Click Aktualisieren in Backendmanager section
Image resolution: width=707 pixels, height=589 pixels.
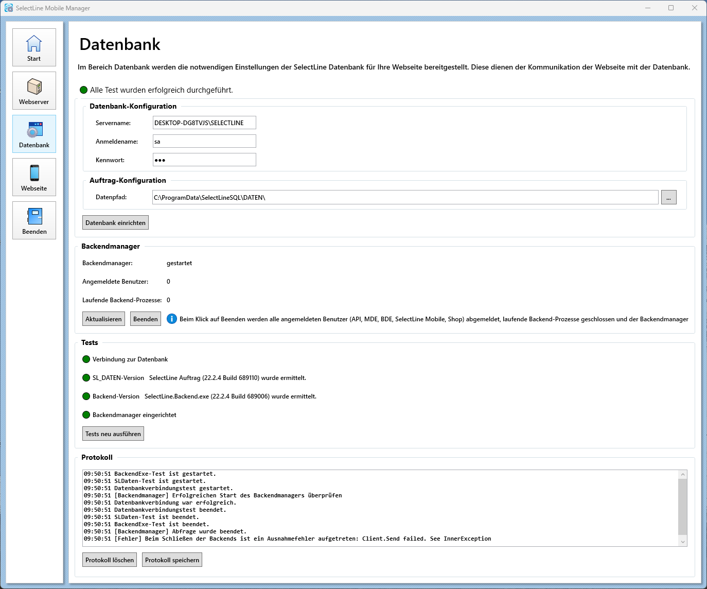(x=103, y=319)
